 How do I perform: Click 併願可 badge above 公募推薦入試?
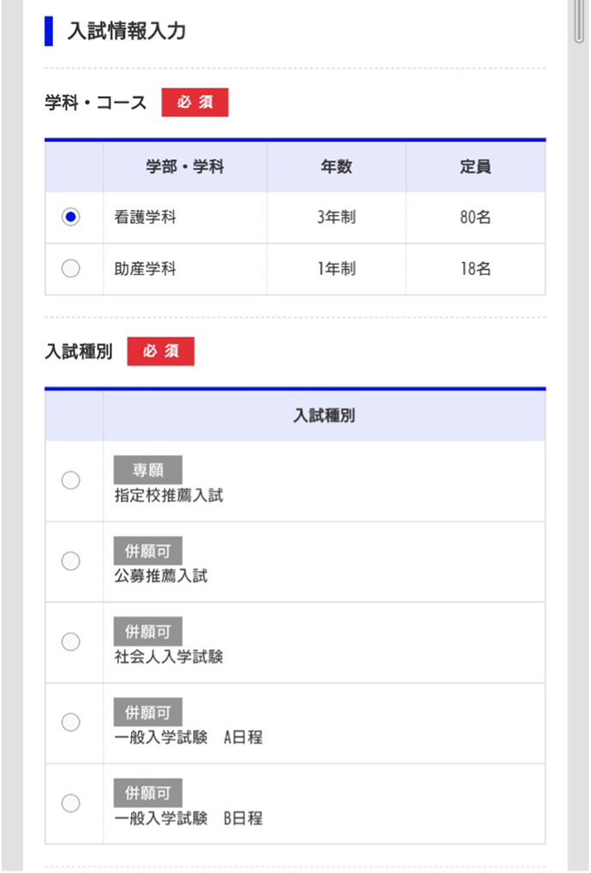tap(148, 551)
